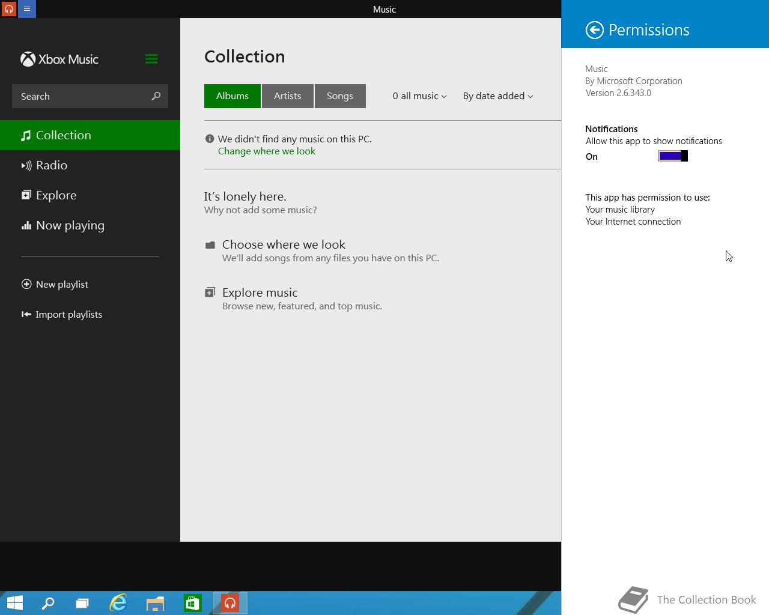Select Collection in the sidebar

90,135
